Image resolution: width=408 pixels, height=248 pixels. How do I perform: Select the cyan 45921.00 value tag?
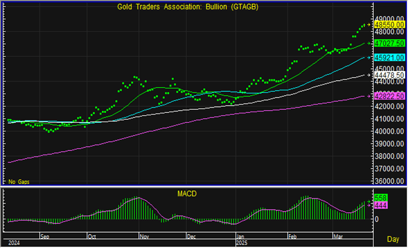point(389,58)
